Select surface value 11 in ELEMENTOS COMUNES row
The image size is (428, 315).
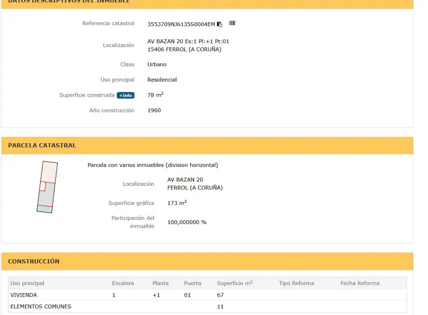tap(220, 307)
